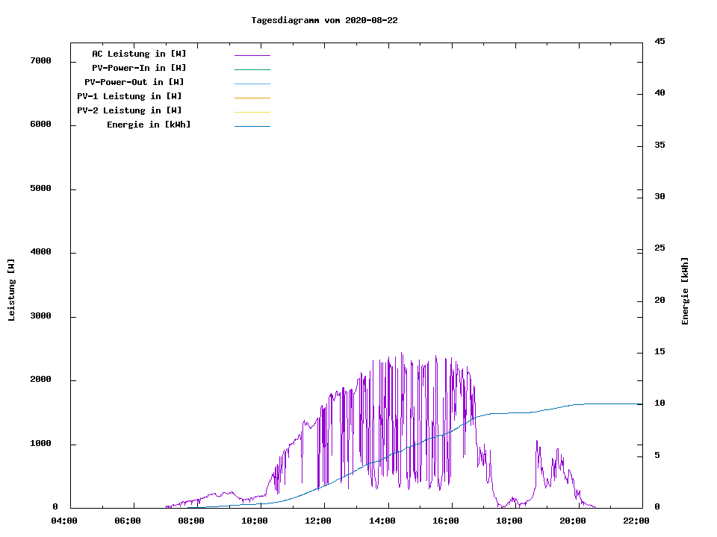Viewport: 717px width, 537px height.
Task: Select the 04:00 time axis label
Action: click(x=64, y=521)
